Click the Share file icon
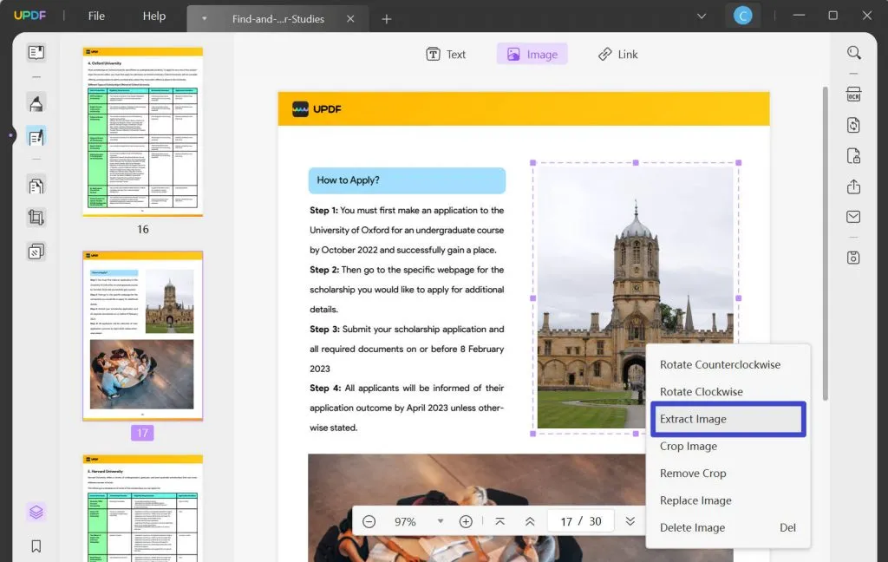This screenshot has height=562, width=888. click(853, 186)
